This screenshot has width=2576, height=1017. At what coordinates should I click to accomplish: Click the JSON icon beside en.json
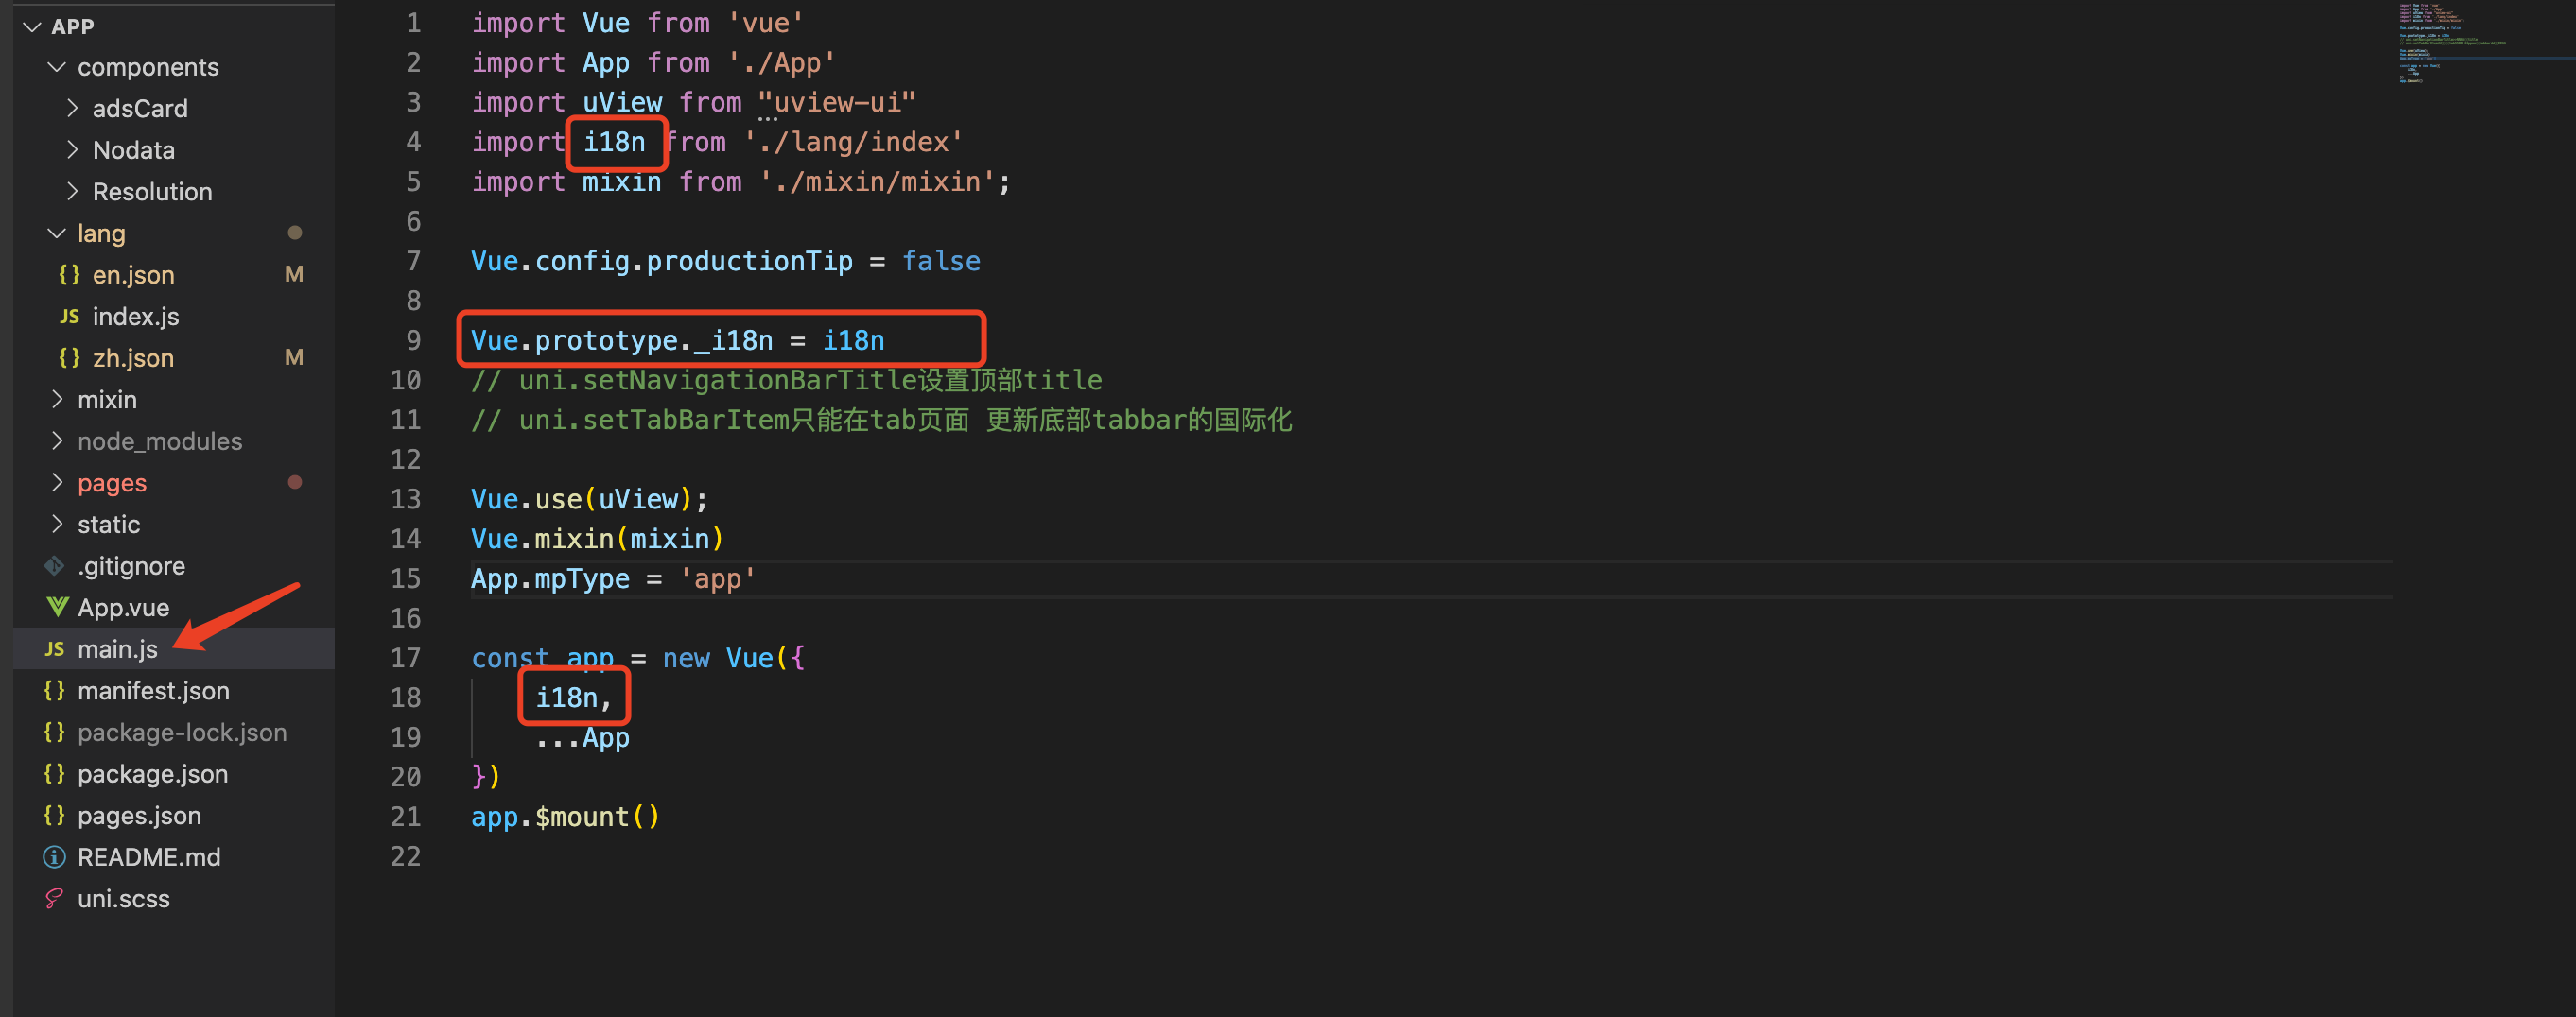click(69, 274)
